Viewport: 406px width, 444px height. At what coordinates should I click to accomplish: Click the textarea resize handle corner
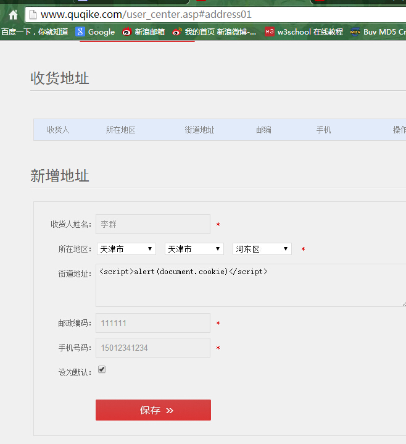click(404, 304)
